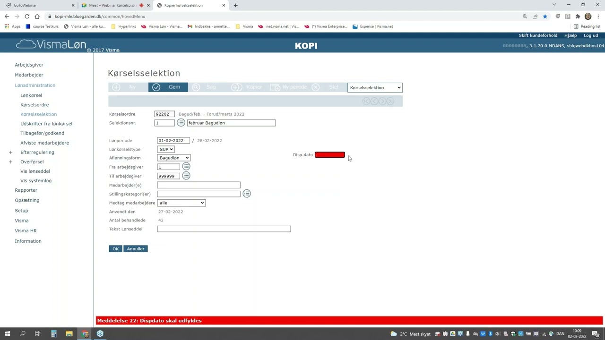This screenshot has height=340, width=605.
Task: Click the volume speaker icon in system tray
Action: coord(497,334)
